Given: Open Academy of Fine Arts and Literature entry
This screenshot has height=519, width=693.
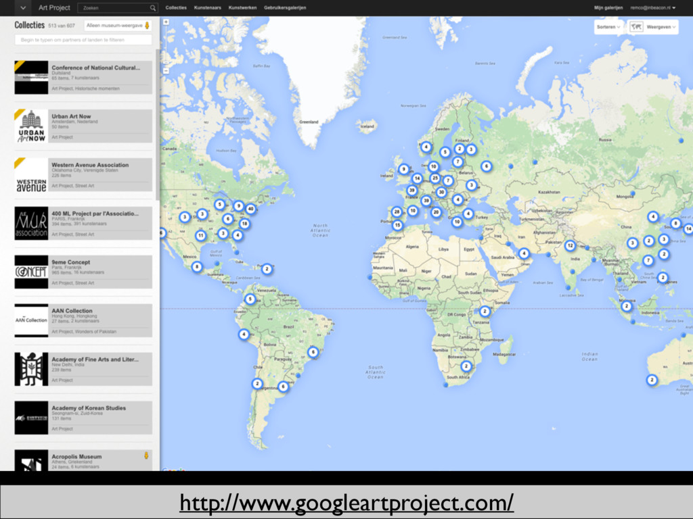Looking at the screenshot, I should (83, 369).
